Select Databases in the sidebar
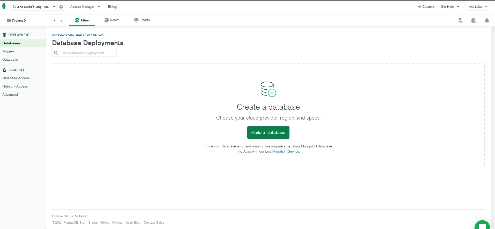Screen dimensions: 495x229 tap(23, 43)
